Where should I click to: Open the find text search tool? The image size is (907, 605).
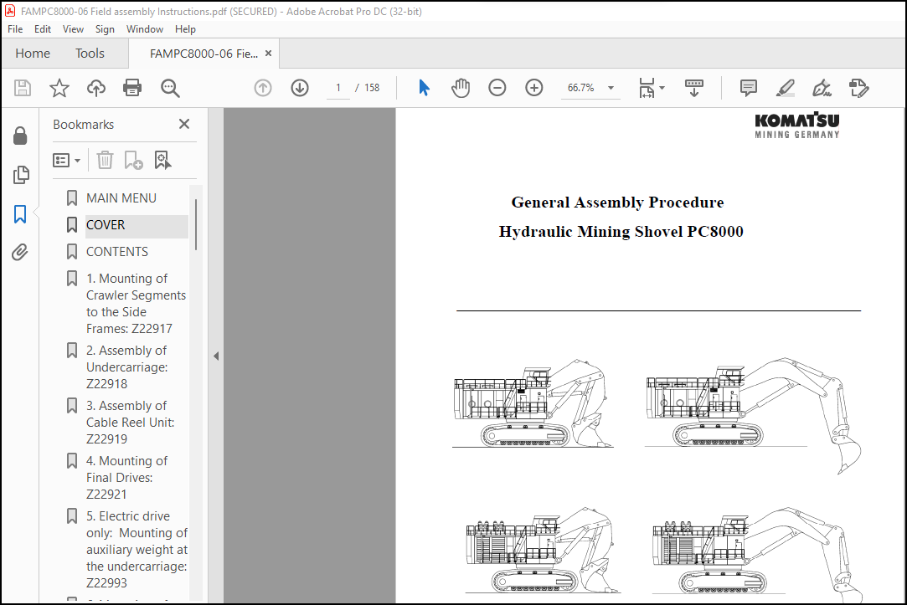tap(170, 88)
